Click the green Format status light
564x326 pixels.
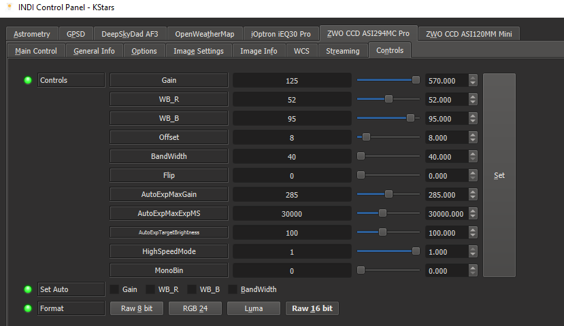pos(28,308)
